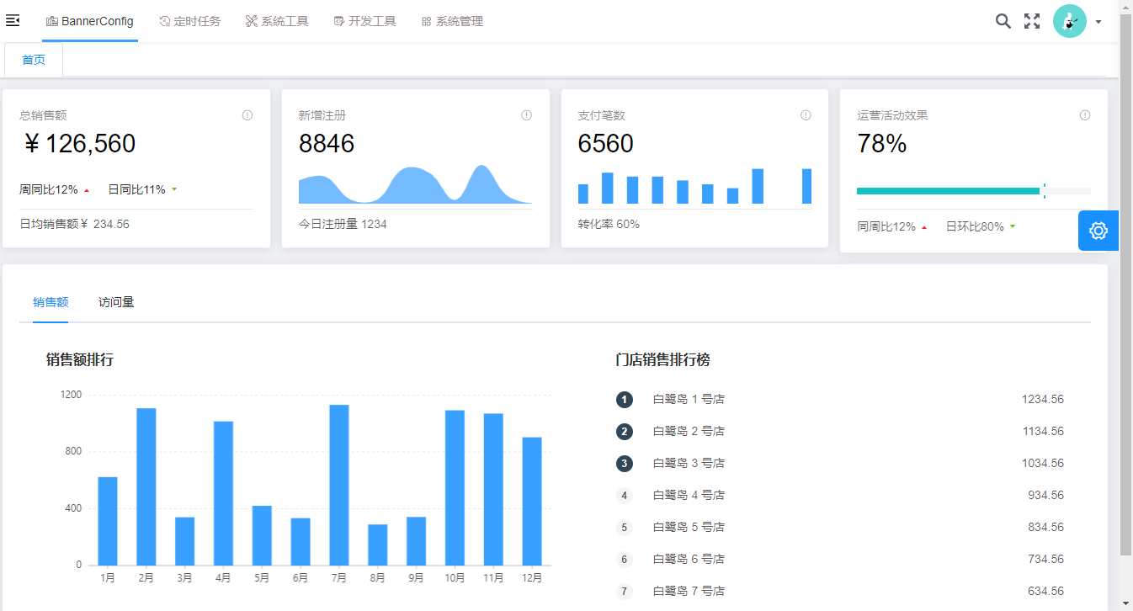
Task: Click info icon on 运营活动效果 card
Action: tap(1085, 115)
